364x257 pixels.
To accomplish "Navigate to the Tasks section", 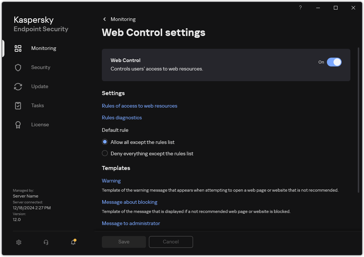I will 37,105.
